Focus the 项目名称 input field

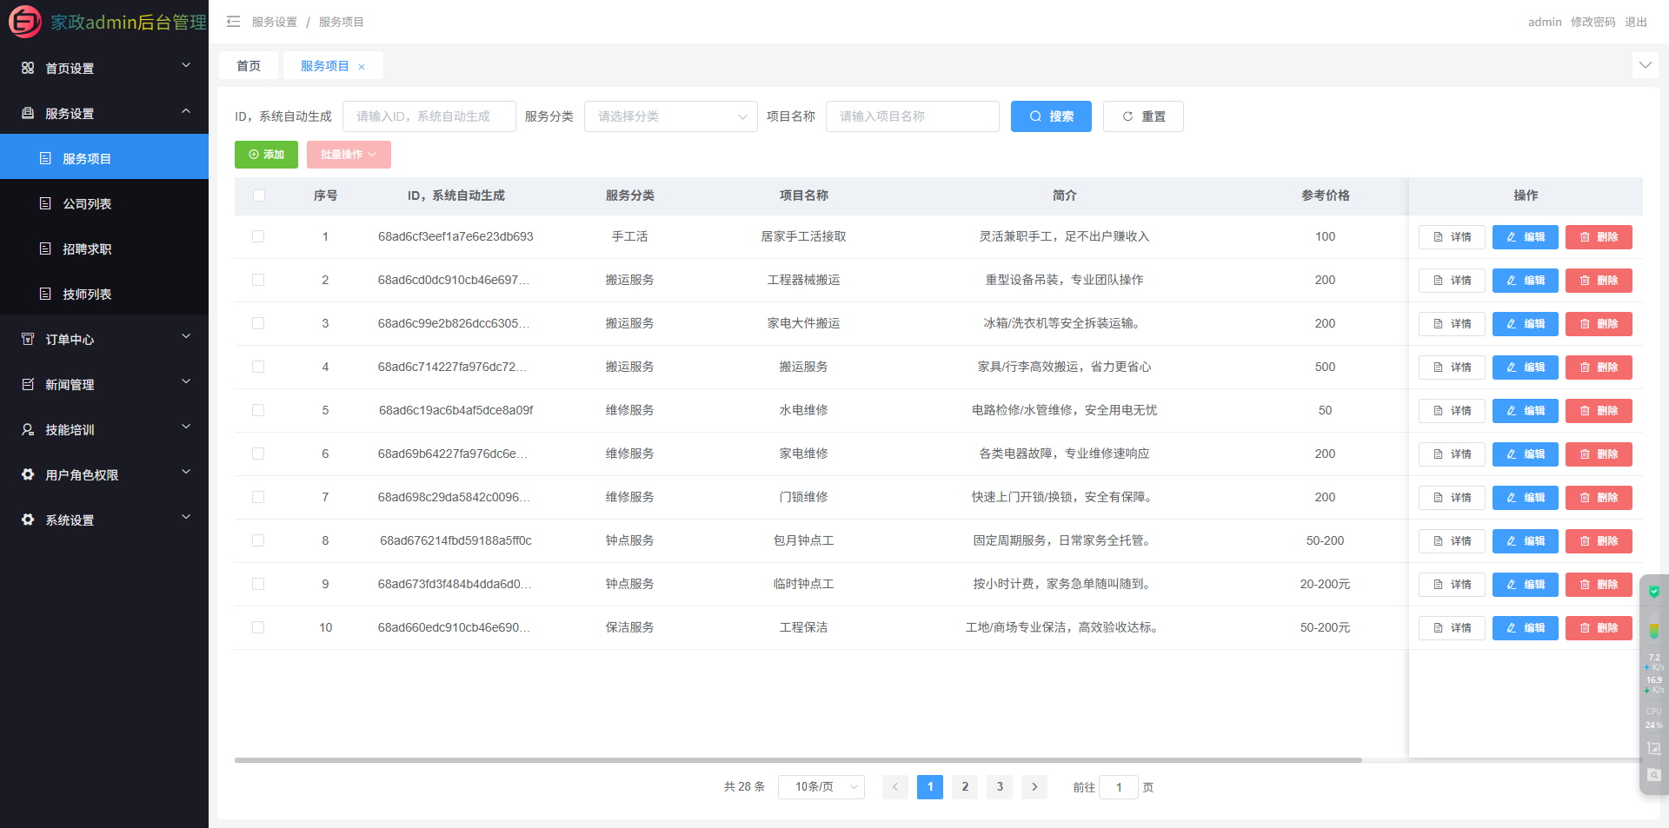pyautogui.click(x=912, y=116)
